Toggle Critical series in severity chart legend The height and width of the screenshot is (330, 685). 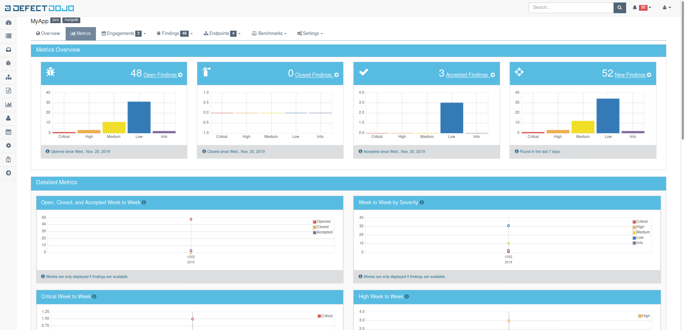point(640,222)
